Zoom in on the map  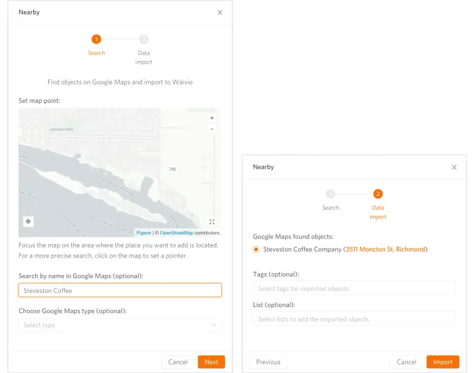coord(212,118)
